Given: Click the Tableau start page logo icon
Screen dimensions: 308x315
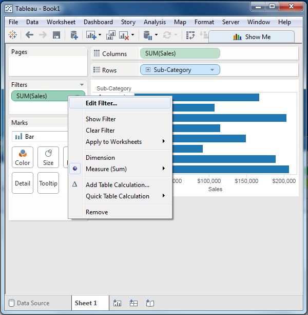Looking at the screenshot, I should coord(13,35).
